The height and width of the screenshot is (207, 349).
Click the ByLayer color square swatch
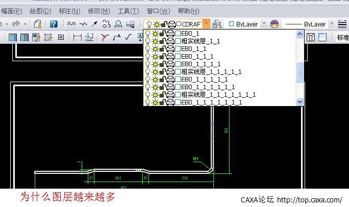point(232,24)
